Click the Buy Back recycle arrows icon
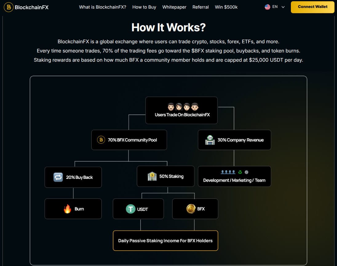 (x=58, y=177)
